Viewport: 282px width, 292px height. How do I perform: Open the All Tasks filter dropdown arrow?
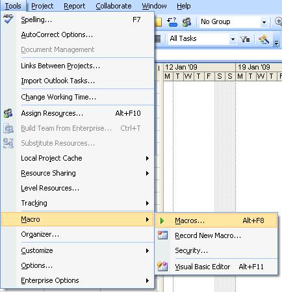click(233, 39)
